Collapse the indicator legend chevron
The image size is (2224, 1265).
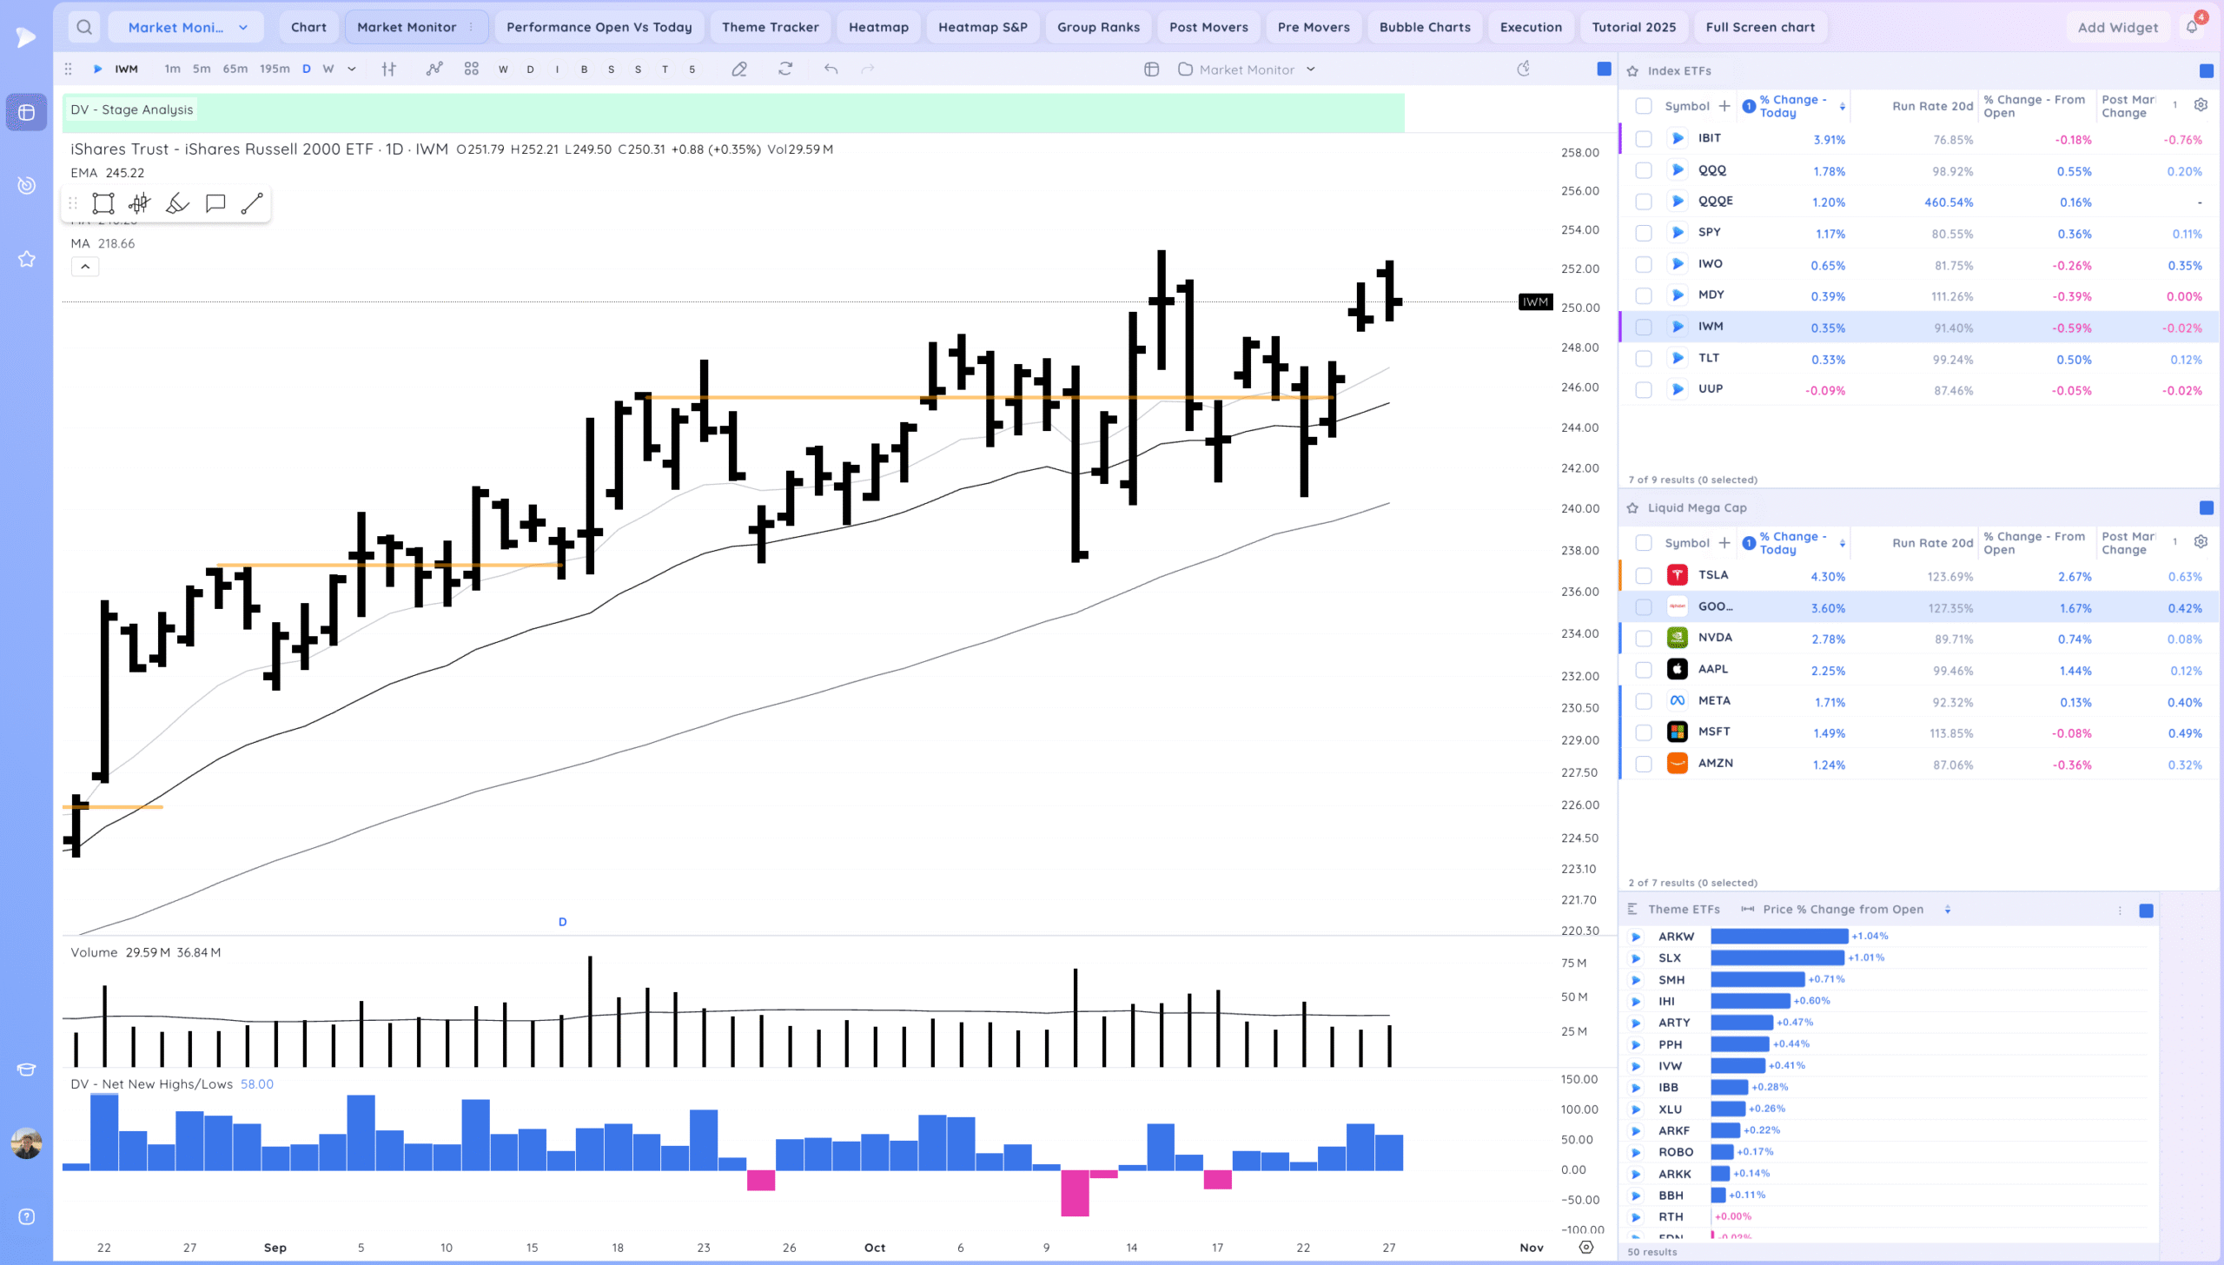coord(85,267)
